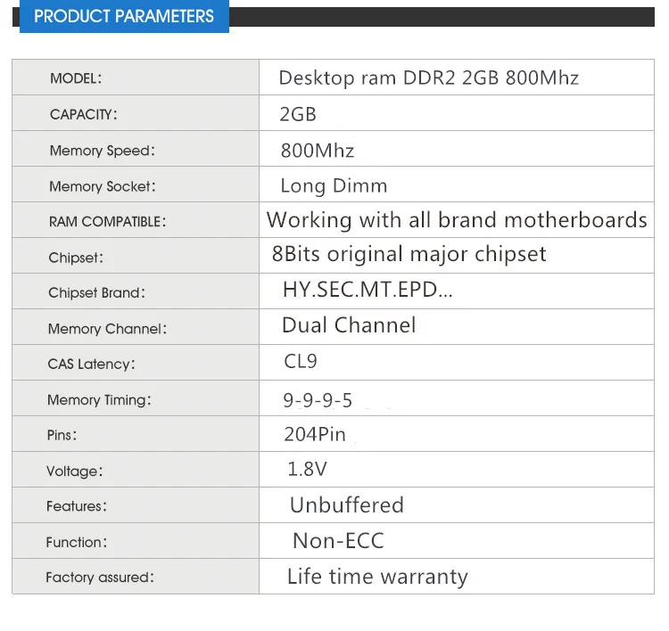Image resolution: width=669 pixels, height=631 pixels.
Task: Select the Long Dimm value
Action: pyautogui.click(x=334, y=186)
